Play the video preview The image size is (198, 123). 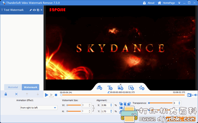(x=46, y=95)
